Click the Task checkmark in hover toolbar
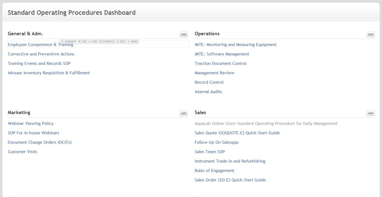The width and height of the screenshot is (382, 197). coord(93,41)
